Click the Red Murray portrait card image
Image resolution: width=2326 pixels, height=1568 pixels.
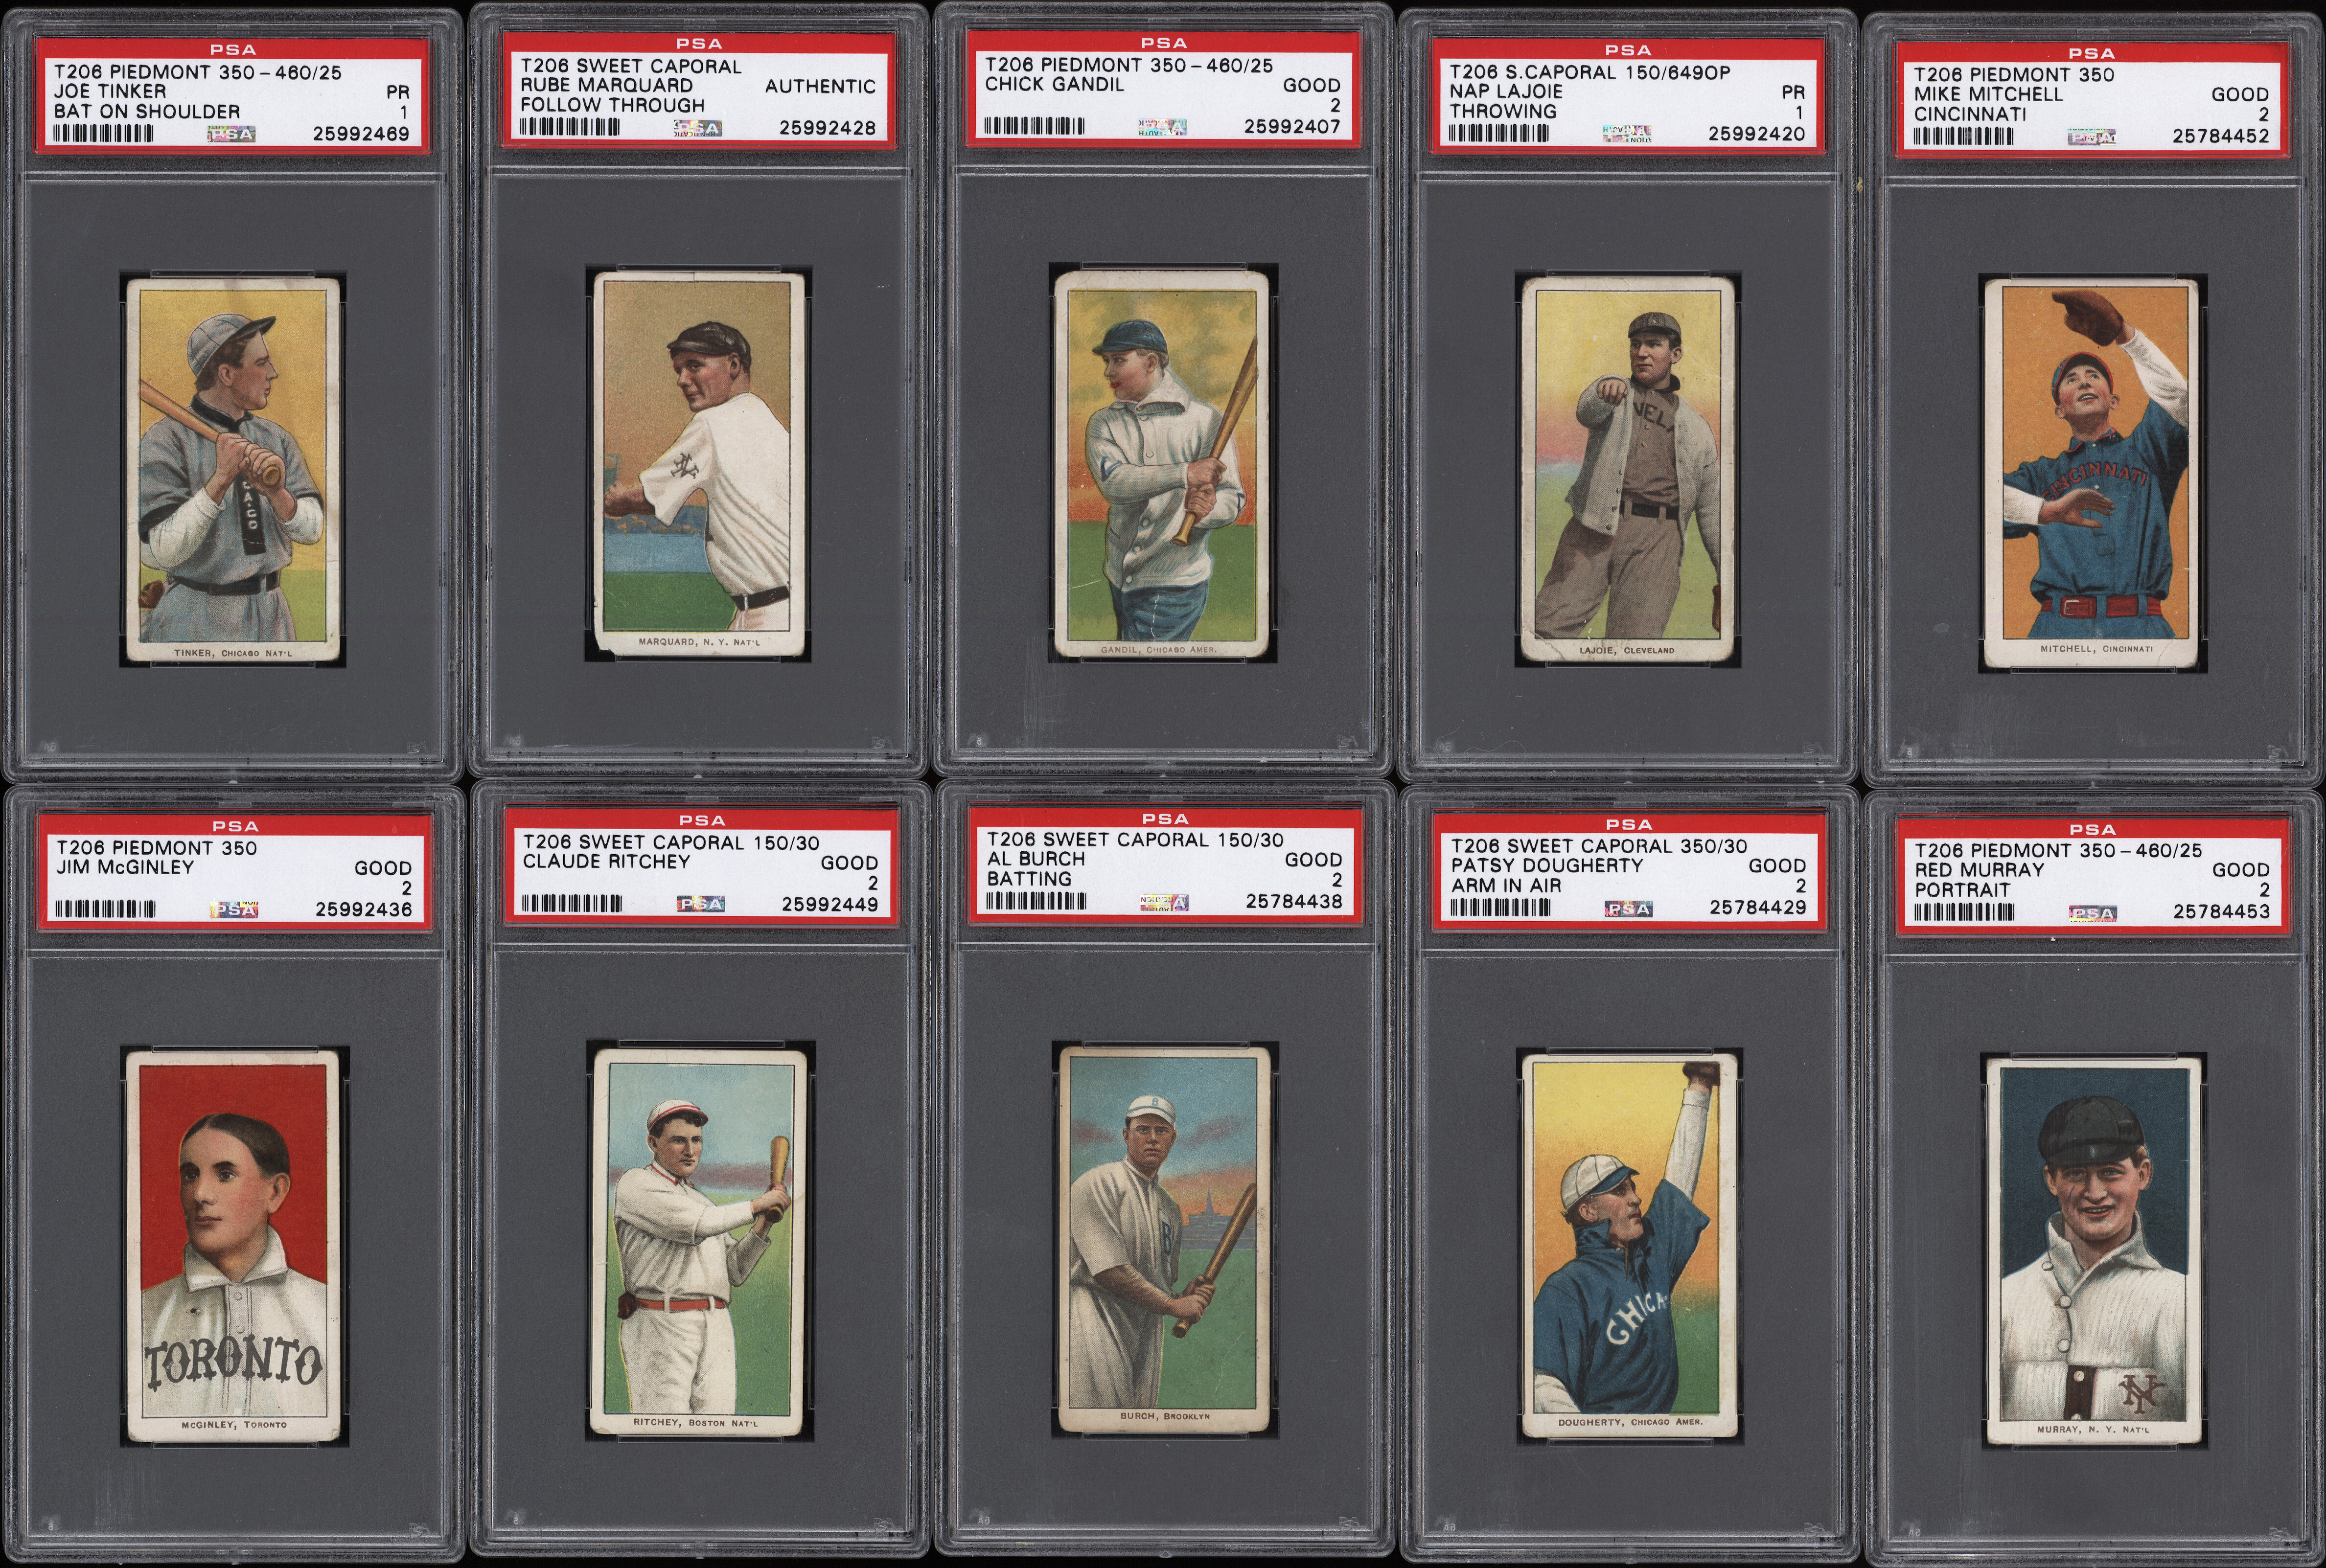tap(2093, 1251)
